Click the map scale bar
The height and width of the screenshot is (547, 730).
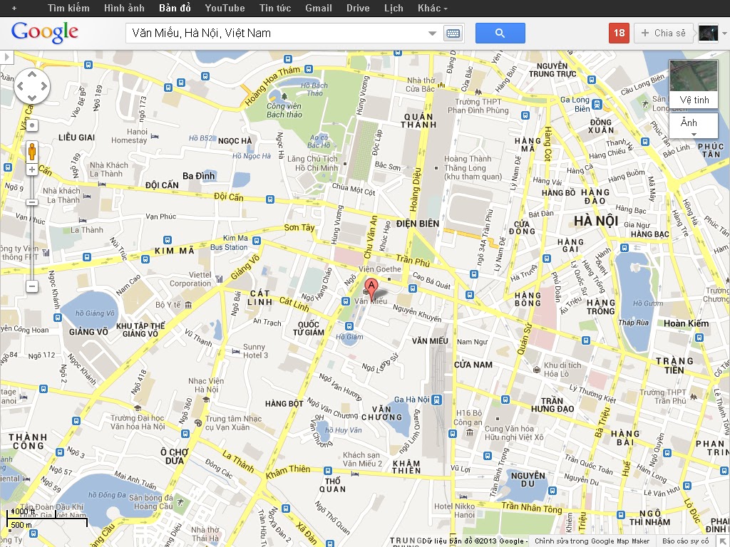click(47, 519)
